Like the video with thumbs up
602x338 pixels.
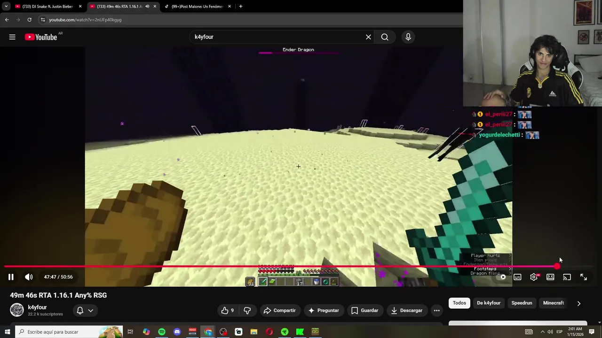coord(228,310)
